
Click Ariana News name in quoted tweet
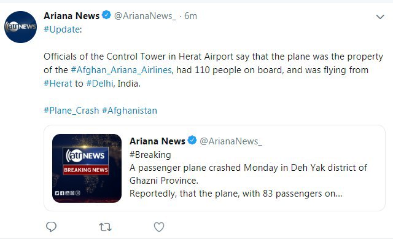[157, 141]
